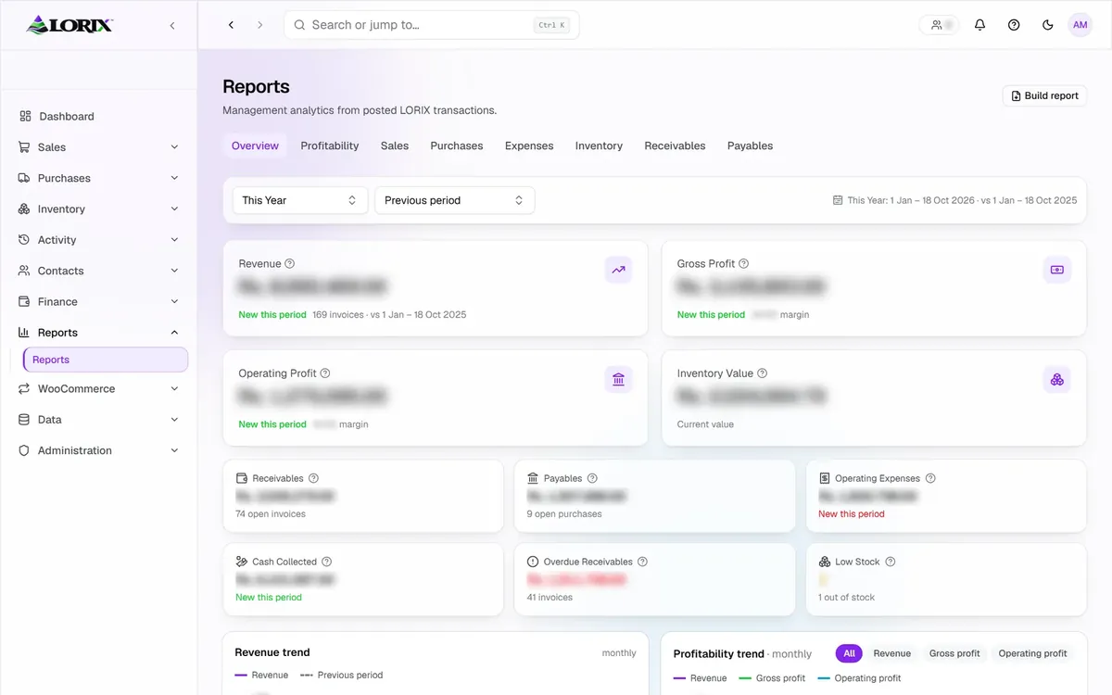The image size is (1112, 695).
Task: Expand the Data menu
Action: 99,420
